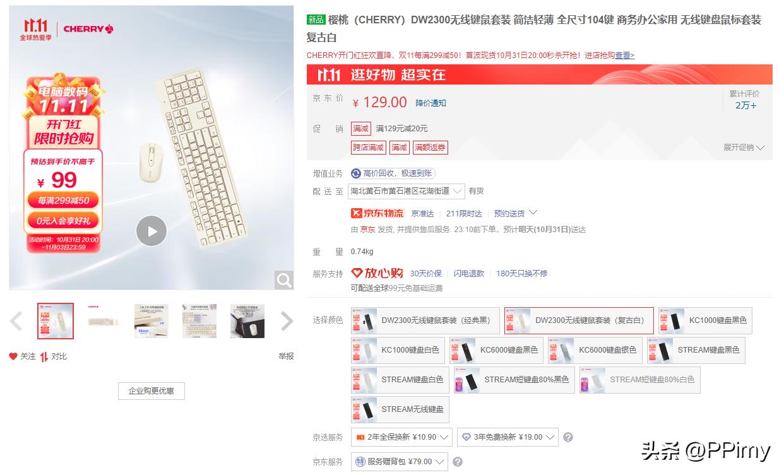Click the help icon beside 服务赠背包

(x=458, y=462)
